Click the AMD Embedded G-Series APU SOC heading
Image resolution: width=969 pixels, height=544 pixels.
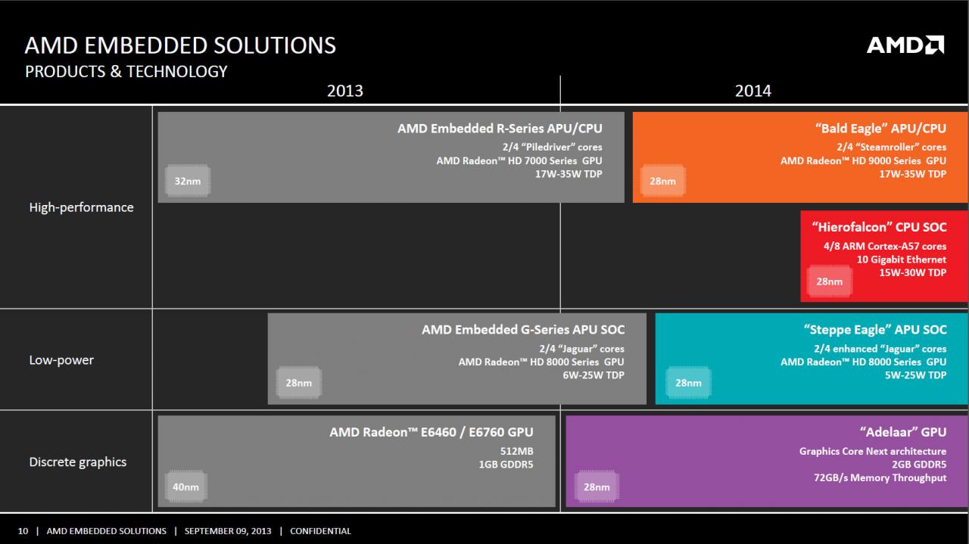click(523, 330)
